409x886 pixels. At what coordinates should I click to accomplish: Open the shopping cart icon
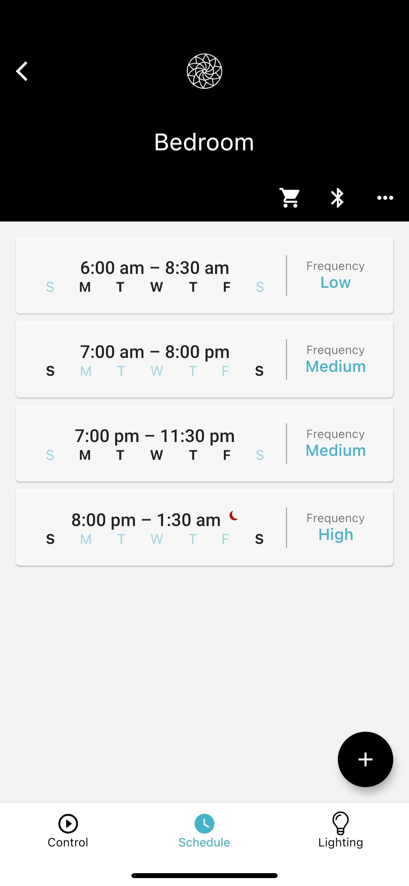tap(290, 198)
